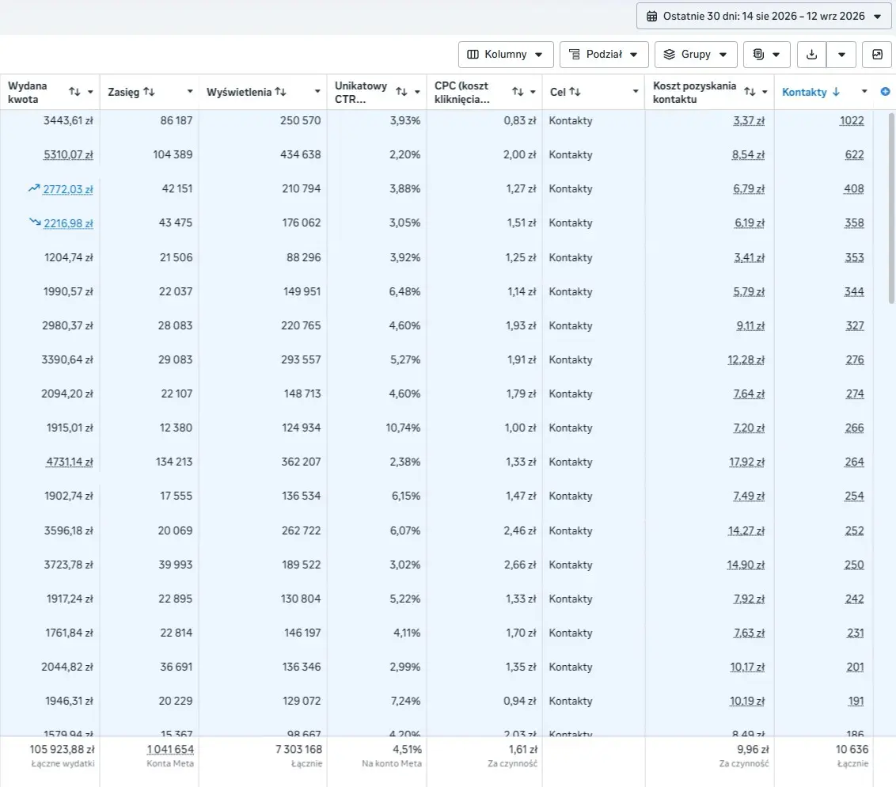
Task: Click the downward trend icon beside 2216,98 zł
Action: tap(35, 222)
